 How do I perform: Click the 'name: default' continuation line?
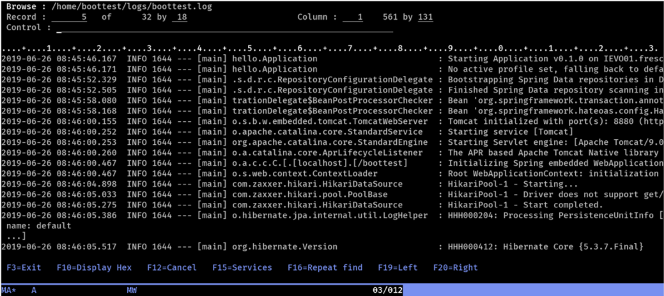click(x=39, y=226)
